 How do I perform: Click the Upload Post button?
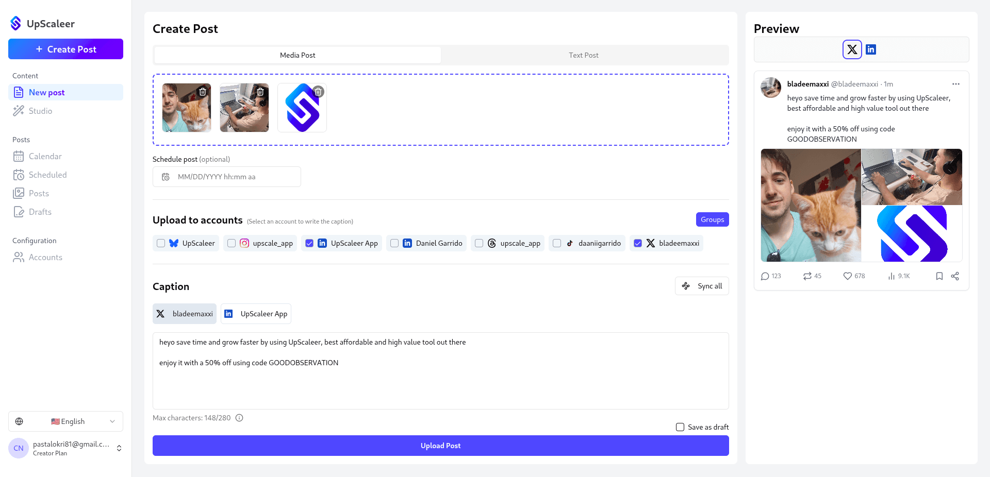[441, 446]
